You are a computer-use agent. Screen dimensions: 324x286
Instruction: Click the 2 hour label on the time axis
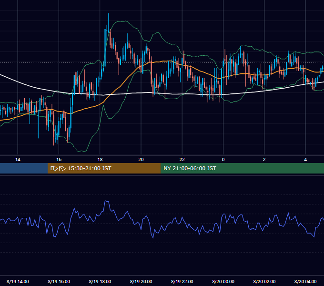[x=264, y=160]
